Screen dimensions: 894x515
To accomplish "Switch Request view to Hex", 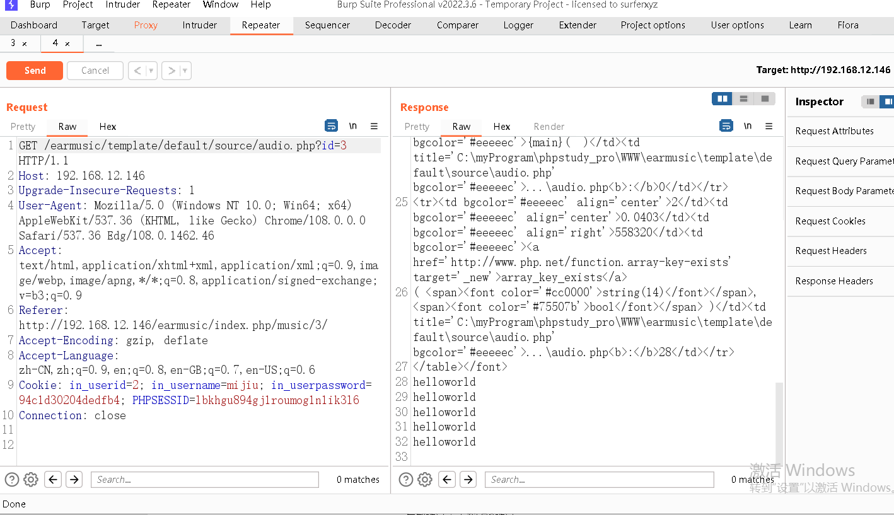I will coord(108,126).
